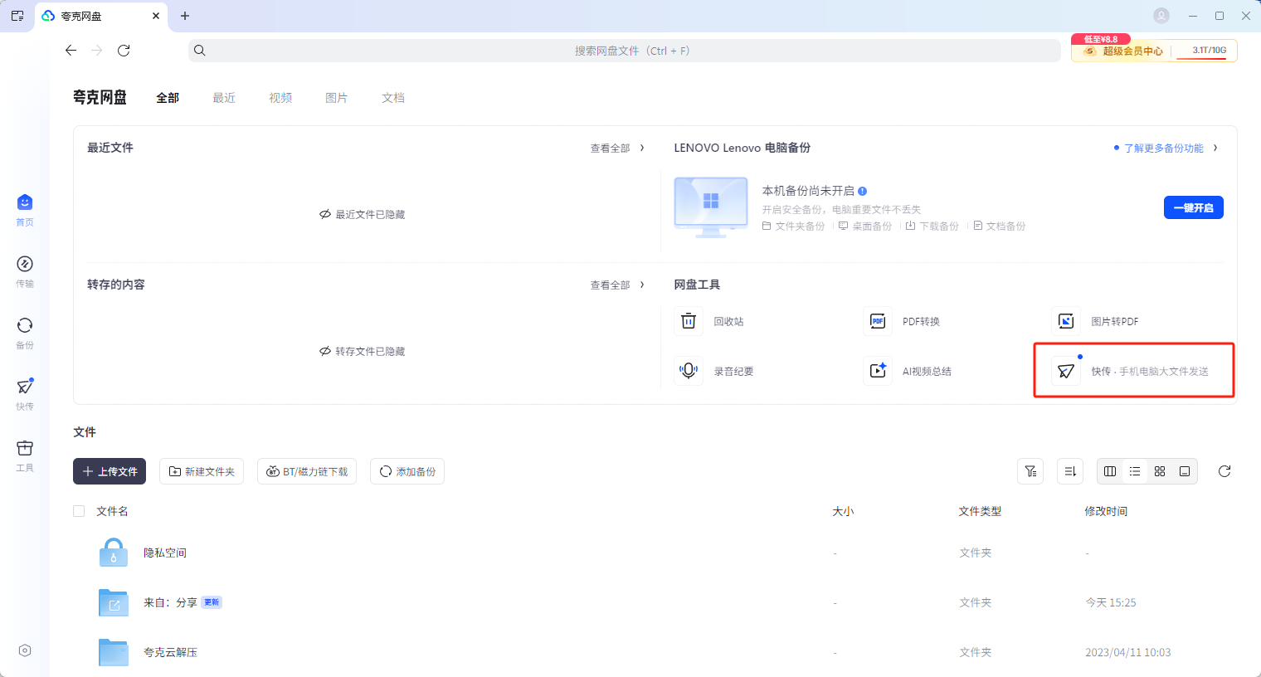
Task: Click the 添加备份 button
Action: click(x=407, y=471)
